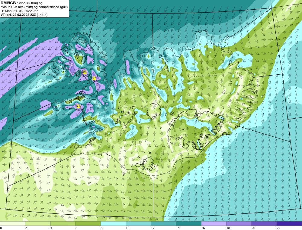Click the 4–6 m/s green legend swatch
Viewport: 302px width, 230px height.
tap(63, 223)
